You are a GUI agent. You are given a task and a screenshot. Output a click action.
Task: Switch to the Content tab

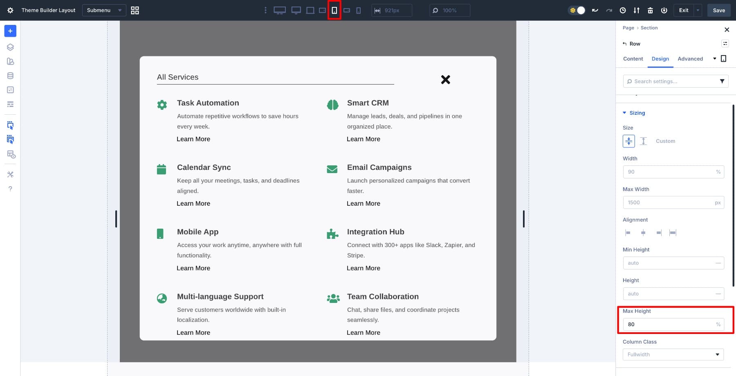tap(633, 59)
